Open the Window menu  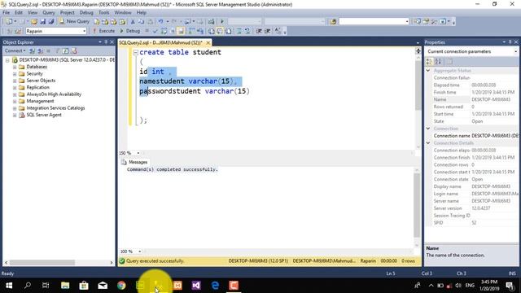point(123,13)
